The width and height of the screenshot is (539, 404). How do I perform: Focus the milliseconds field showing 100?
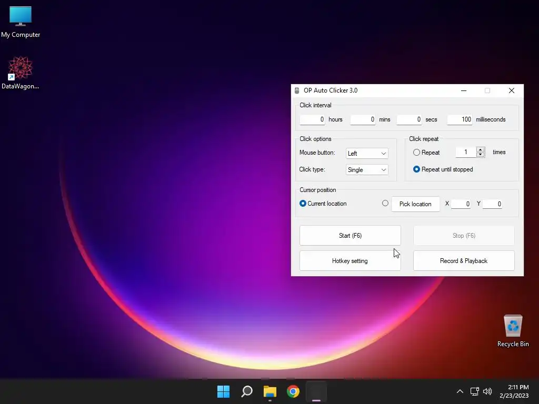tap(460, 119)
